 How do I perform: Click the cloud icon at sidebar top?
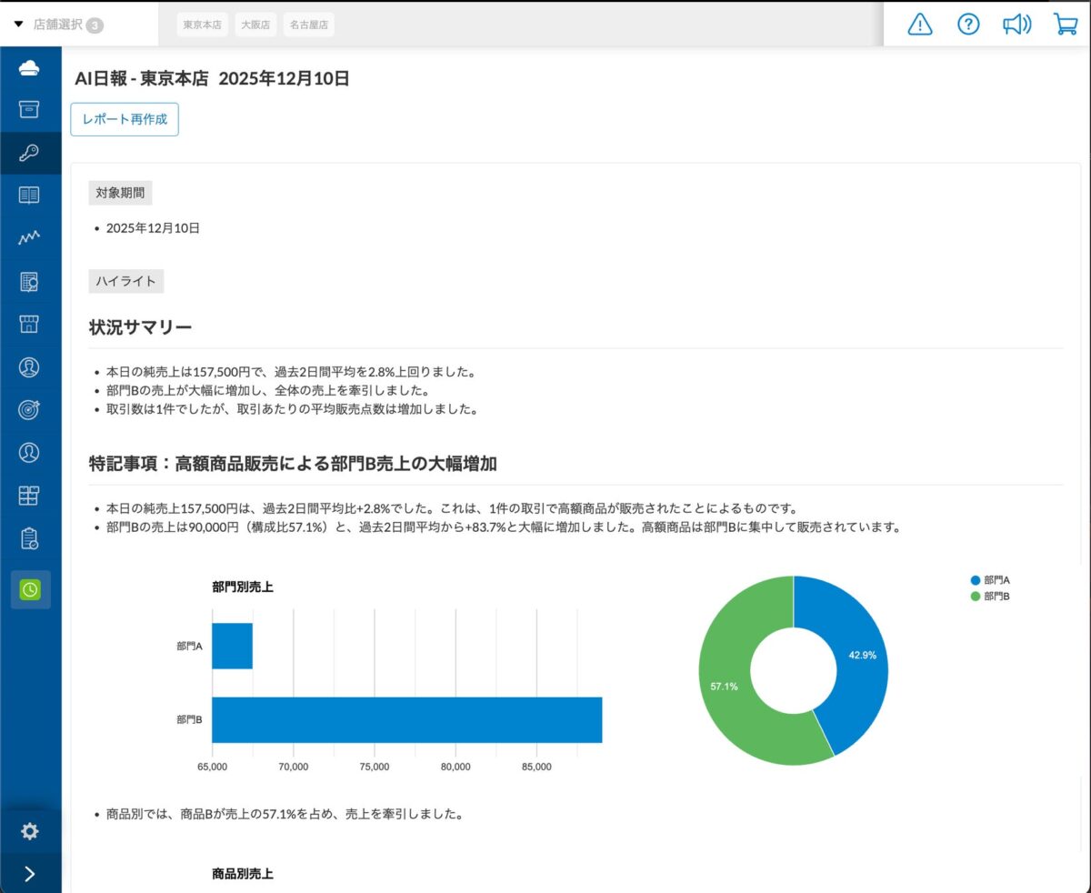[30, 66]
